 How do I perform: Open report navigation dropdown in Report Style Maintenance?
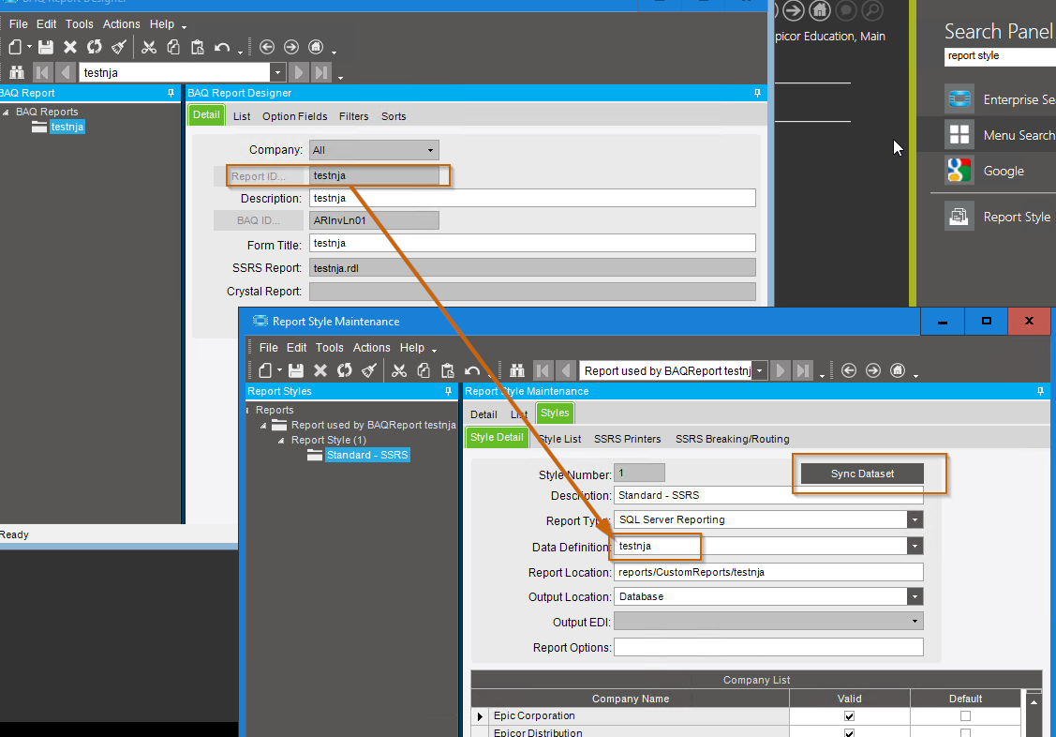pyautogui.click(x=760, y=370)
